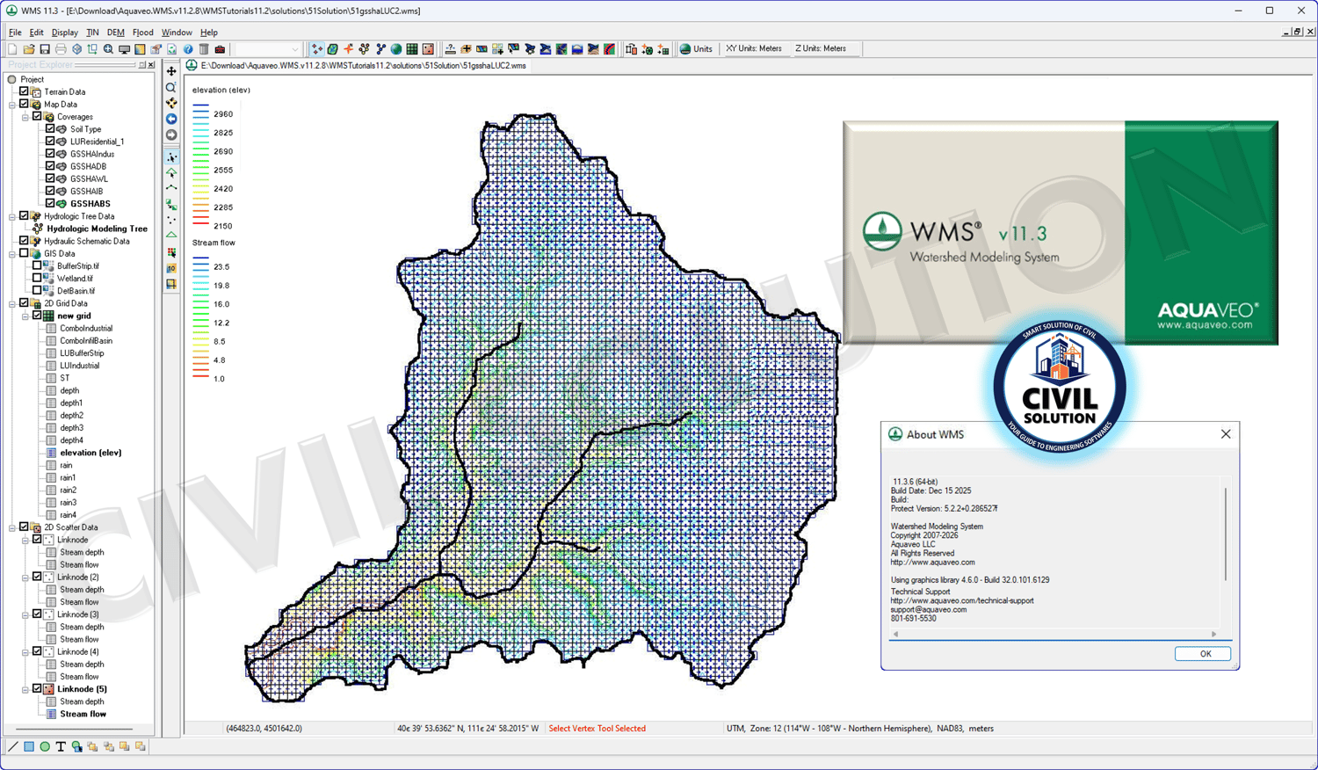The width and height of the screenshot is (1318, 770).
Task: Open the DEM menu
Action: (x=115, y=33)
